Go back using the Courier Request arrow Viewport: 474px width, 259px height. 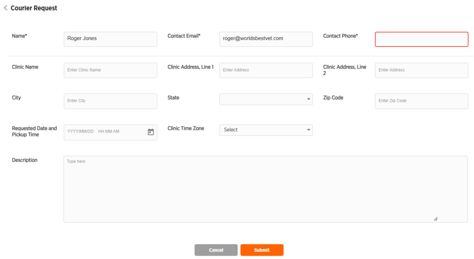5,8
